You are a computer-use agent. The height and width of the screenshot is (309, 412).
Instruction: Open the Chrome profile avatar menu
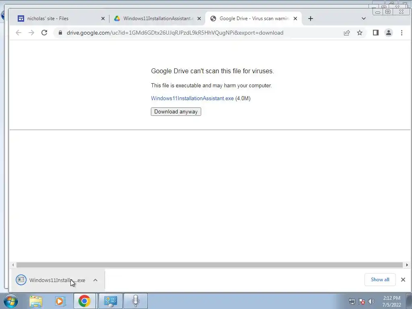(389, 33)
